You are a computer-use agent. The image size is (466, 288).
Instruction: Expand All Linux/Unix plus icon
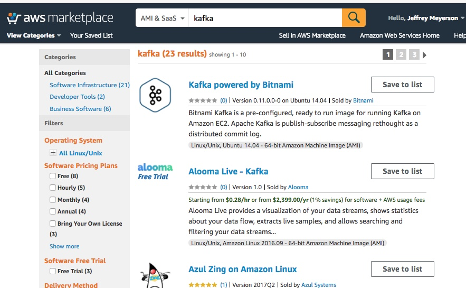53,153
